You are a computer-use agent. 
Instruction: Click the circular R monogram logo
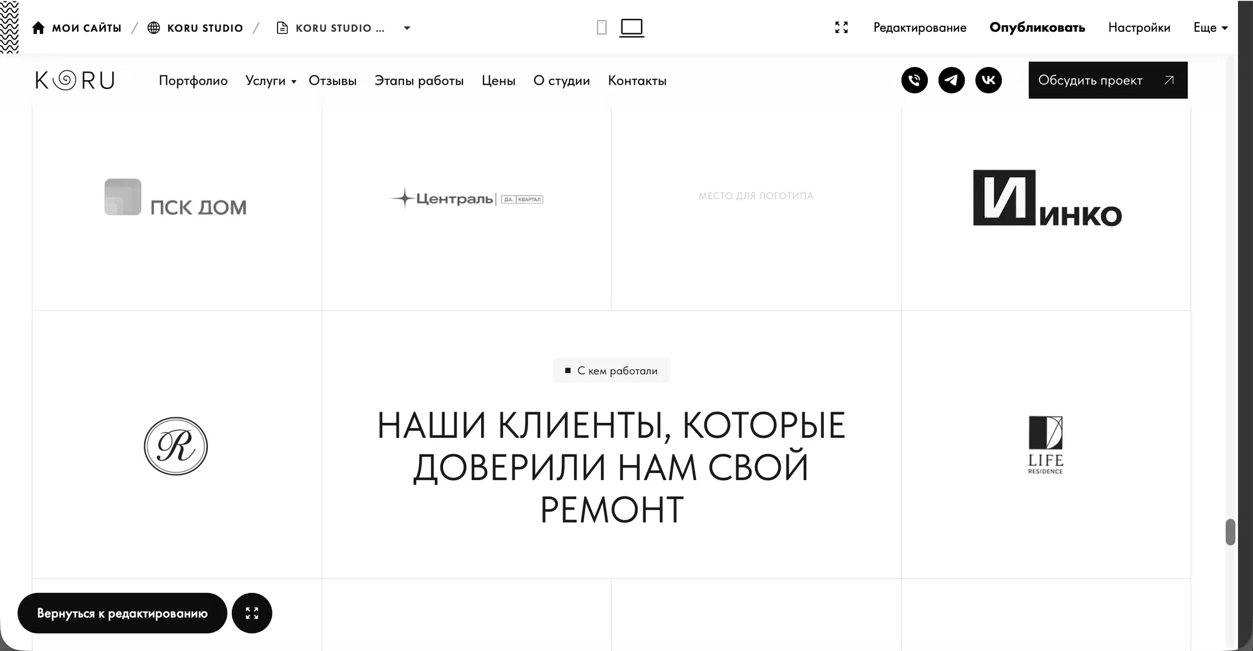pos(175,446)
